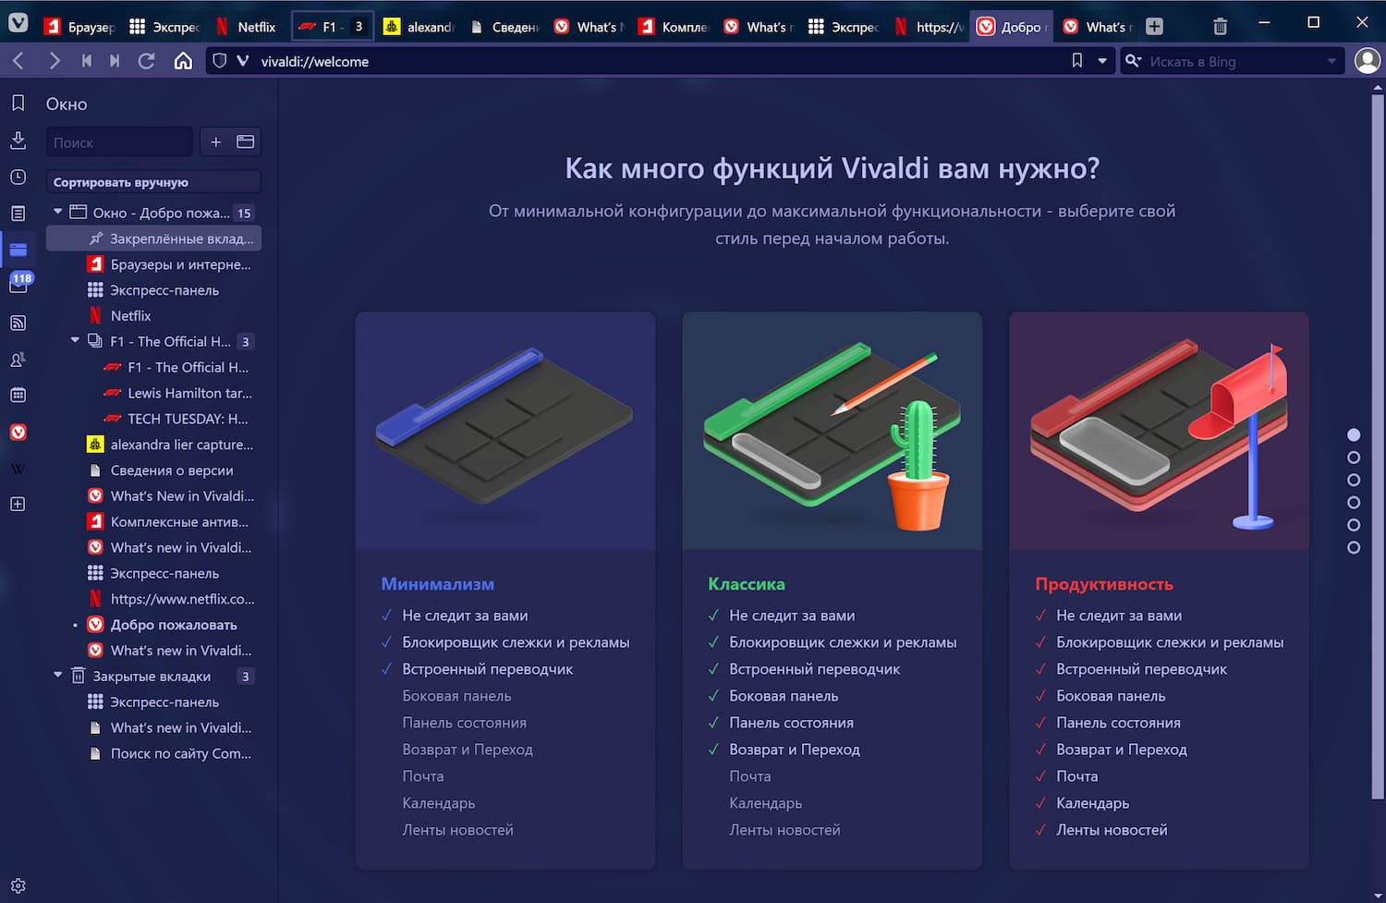
Task: Go forward to the next page
Action: (x=55, y=61)
